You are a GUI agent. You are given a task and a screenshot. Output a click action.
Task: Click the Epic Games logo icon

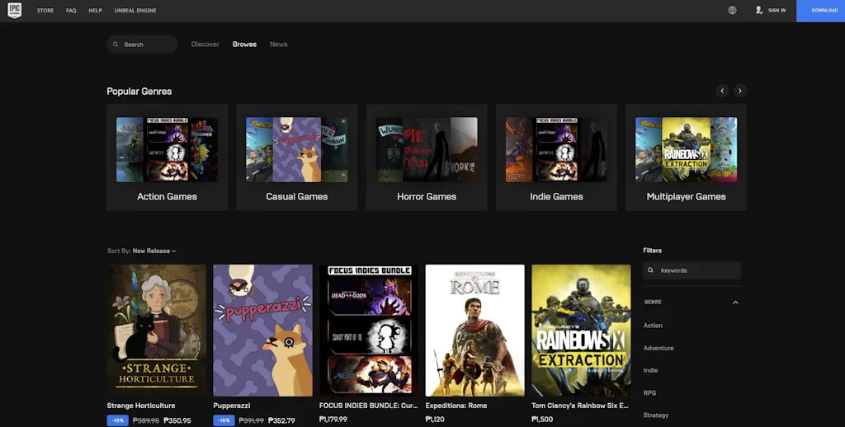[x=15, y=10]
